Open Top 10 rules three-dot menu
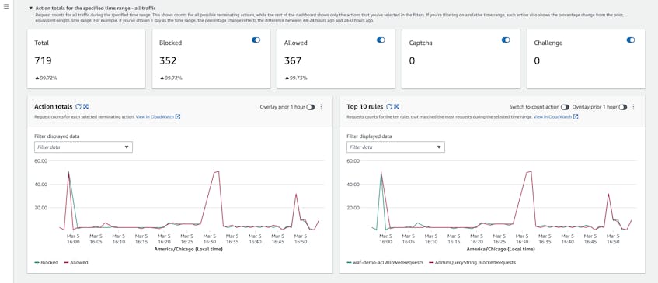 pos(633,107)
